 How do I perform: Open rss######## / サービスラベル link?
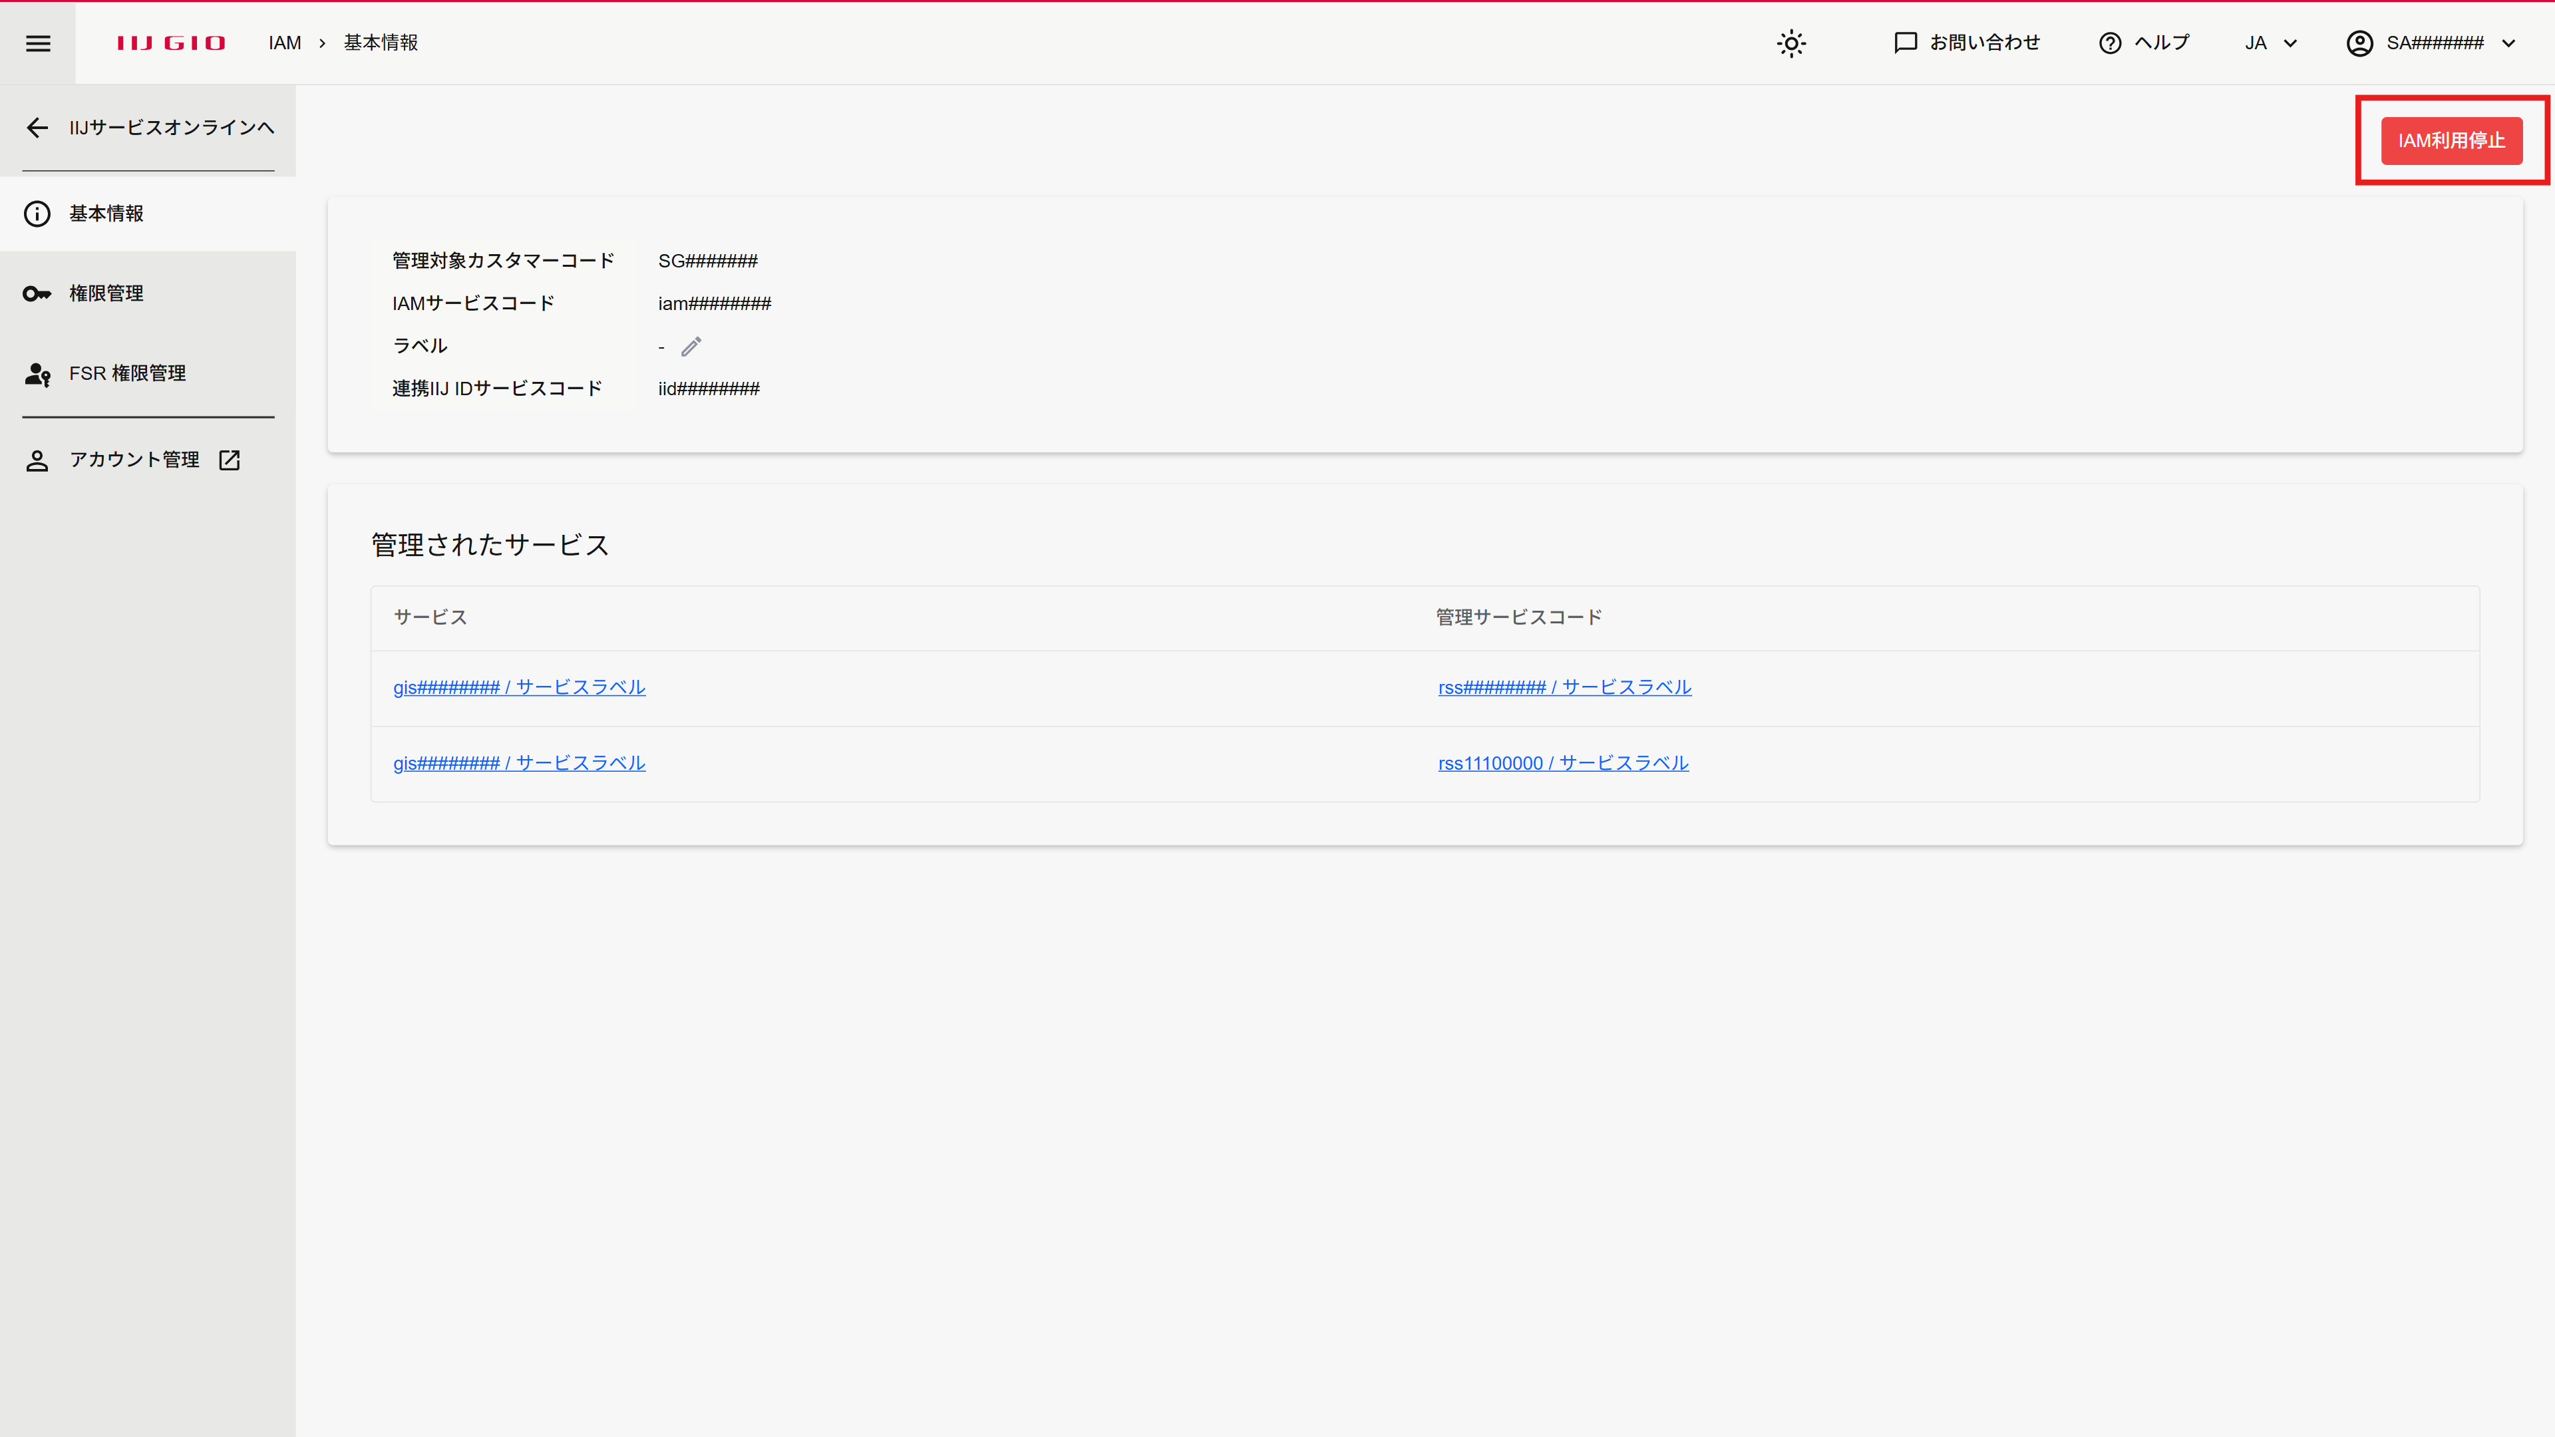coord(1564,687)
